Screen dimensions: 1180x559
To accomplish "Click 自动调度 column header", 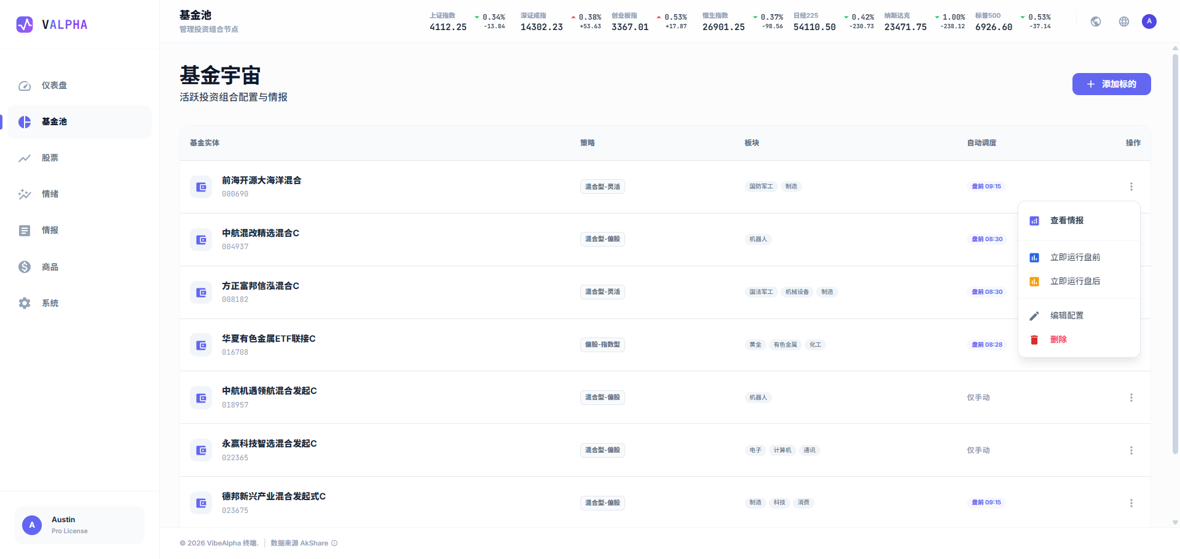I will (981, 143).
